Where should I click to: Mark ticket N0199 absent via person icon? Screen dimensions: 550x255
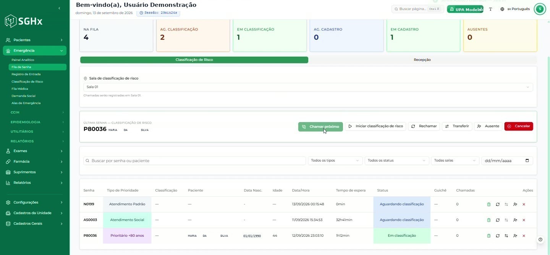pyautogui.click(x=515, y=204)
